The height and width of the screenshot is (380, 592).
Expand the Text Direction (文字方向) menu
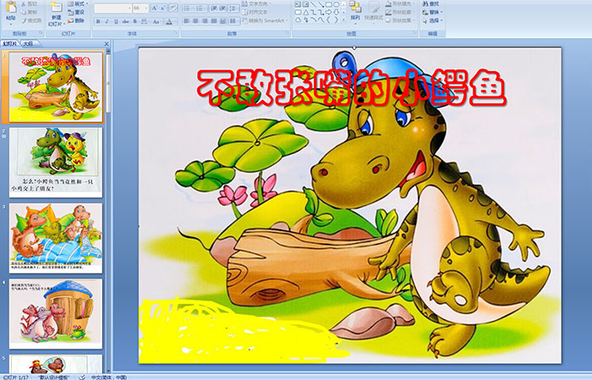click(x=256, y=3)
